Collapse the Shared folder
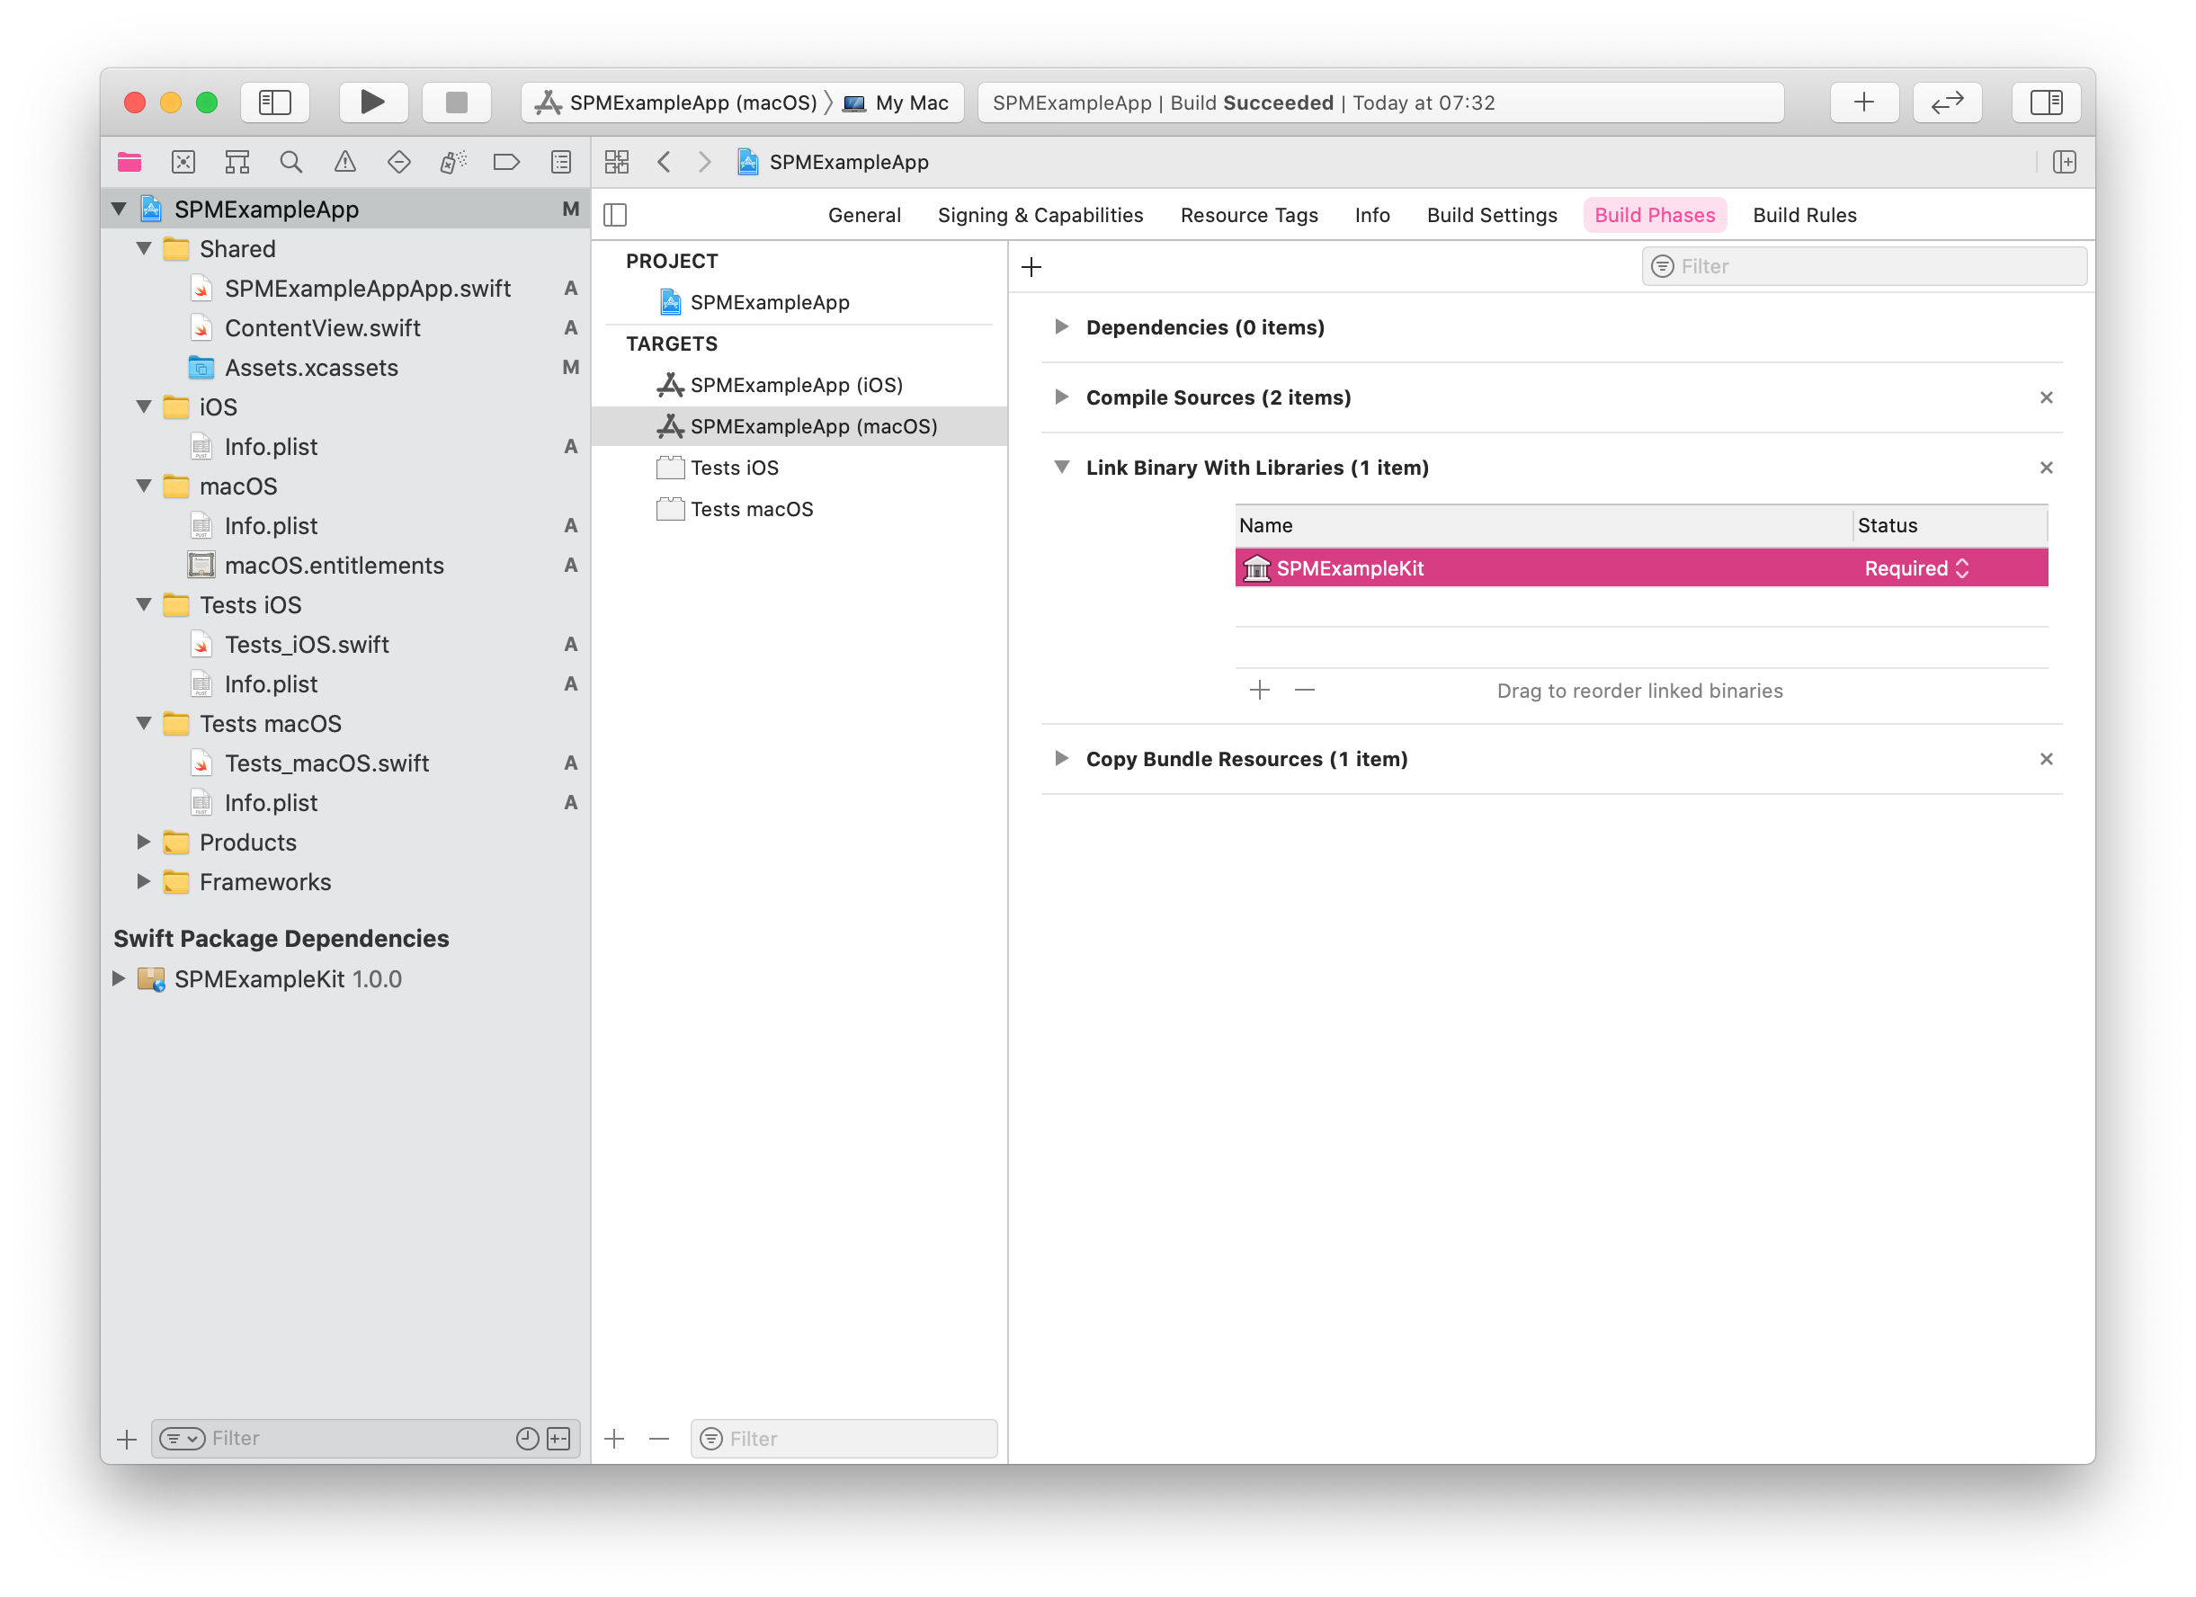This screenshot has width=2196, height=1597. click(x=144, y=249)
